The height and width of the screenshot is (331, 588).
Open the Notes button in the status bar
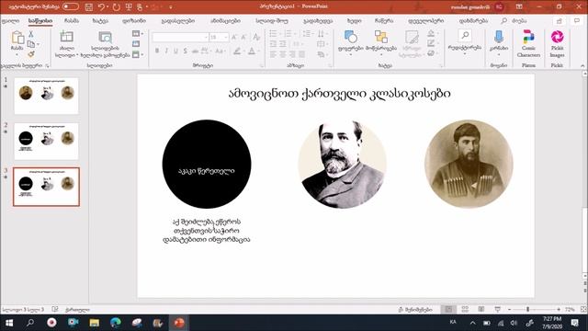pyautogui.click(x=415, y=310)
